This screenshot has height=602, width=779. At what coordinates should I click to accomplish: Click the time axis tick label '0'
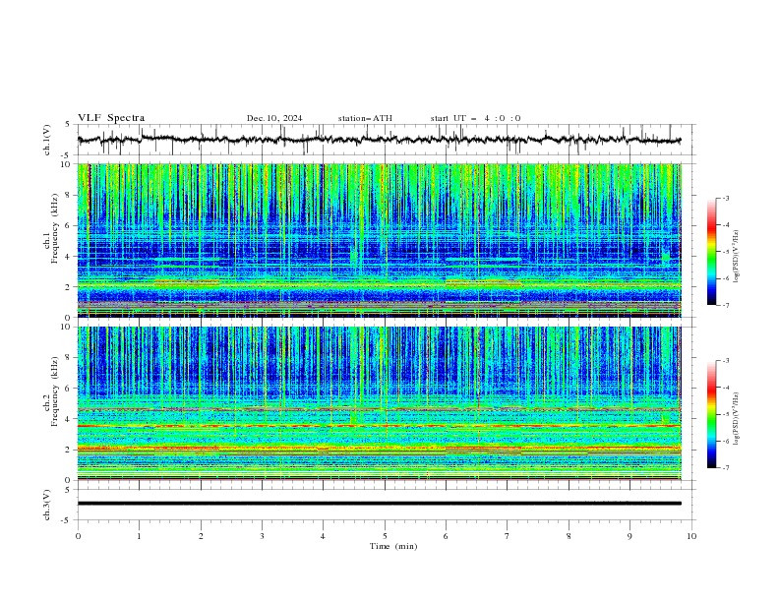(x=78, y=536)
